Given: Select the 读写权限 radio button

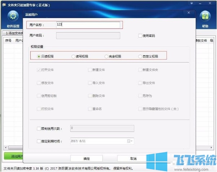Looking at the screenshot, I should pyautogui.click(x=73, y=56).
